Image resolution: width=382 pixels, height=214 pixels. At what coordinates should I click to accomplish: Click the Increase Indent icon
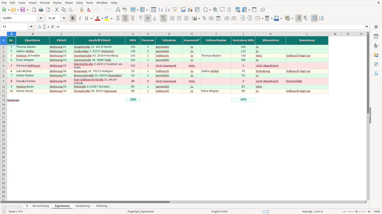tap(243, 18)
